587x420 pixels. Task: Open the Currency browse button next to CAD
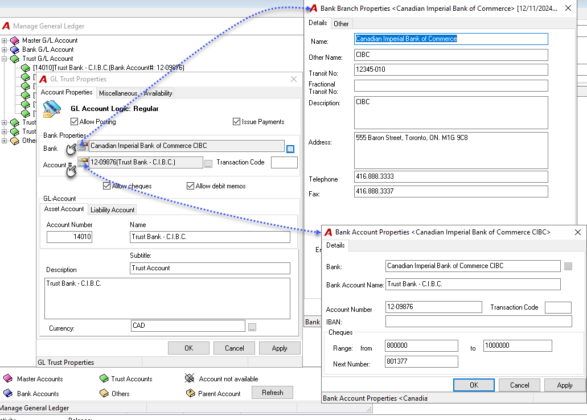point(252,328)
